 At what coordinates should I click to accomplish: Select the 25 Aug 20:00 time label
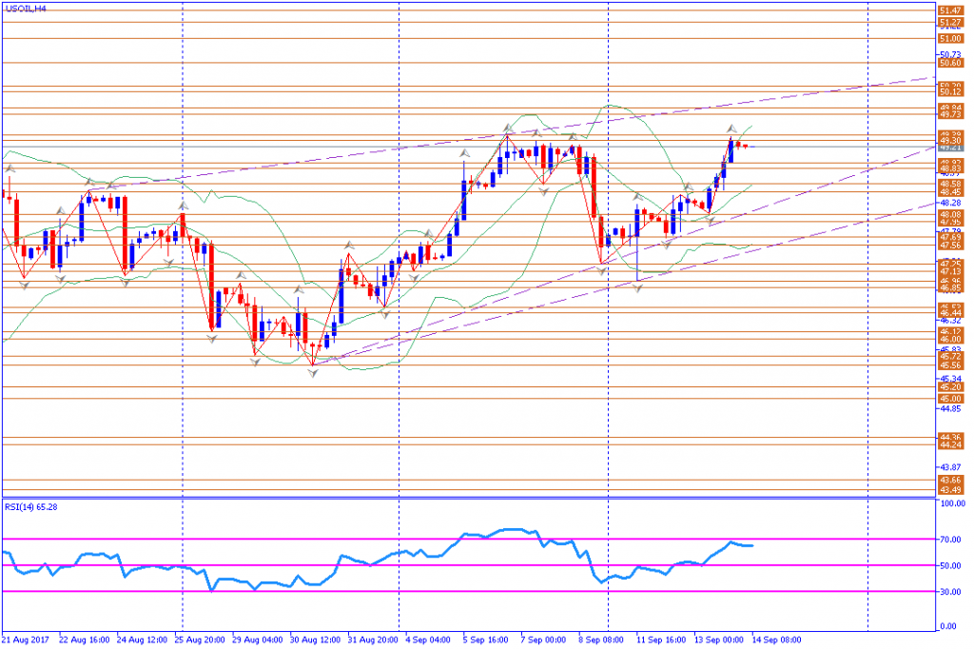coord(200,640)
